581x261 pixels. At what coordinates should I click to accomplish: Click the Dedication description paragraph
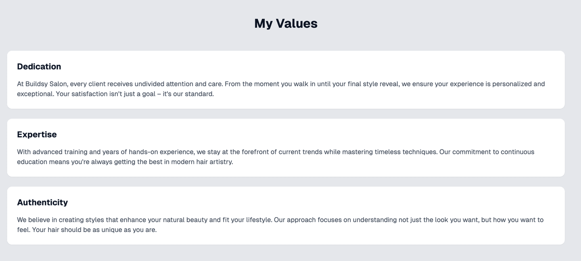[x=281, y=89]
